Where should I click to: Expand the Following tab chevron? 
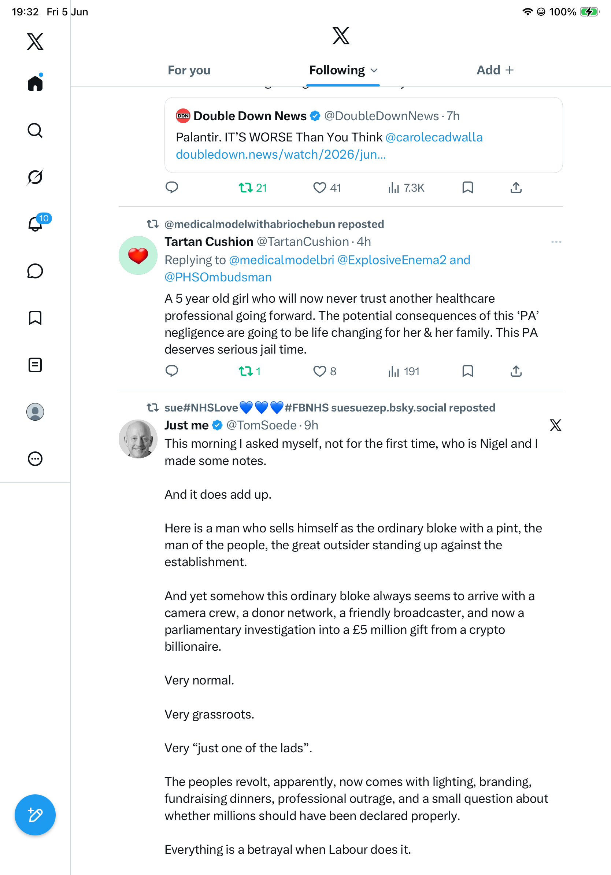[374, 70]
